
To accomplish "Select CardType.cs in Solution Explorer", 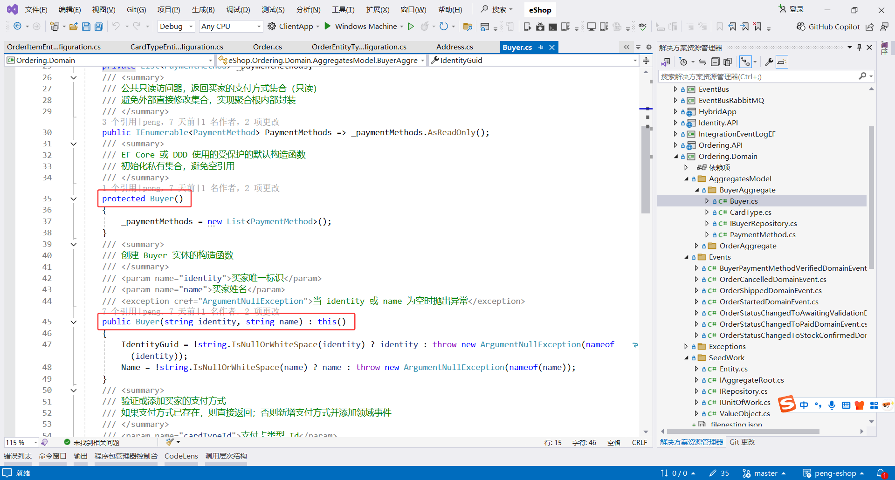I will (x=750, y=213).
